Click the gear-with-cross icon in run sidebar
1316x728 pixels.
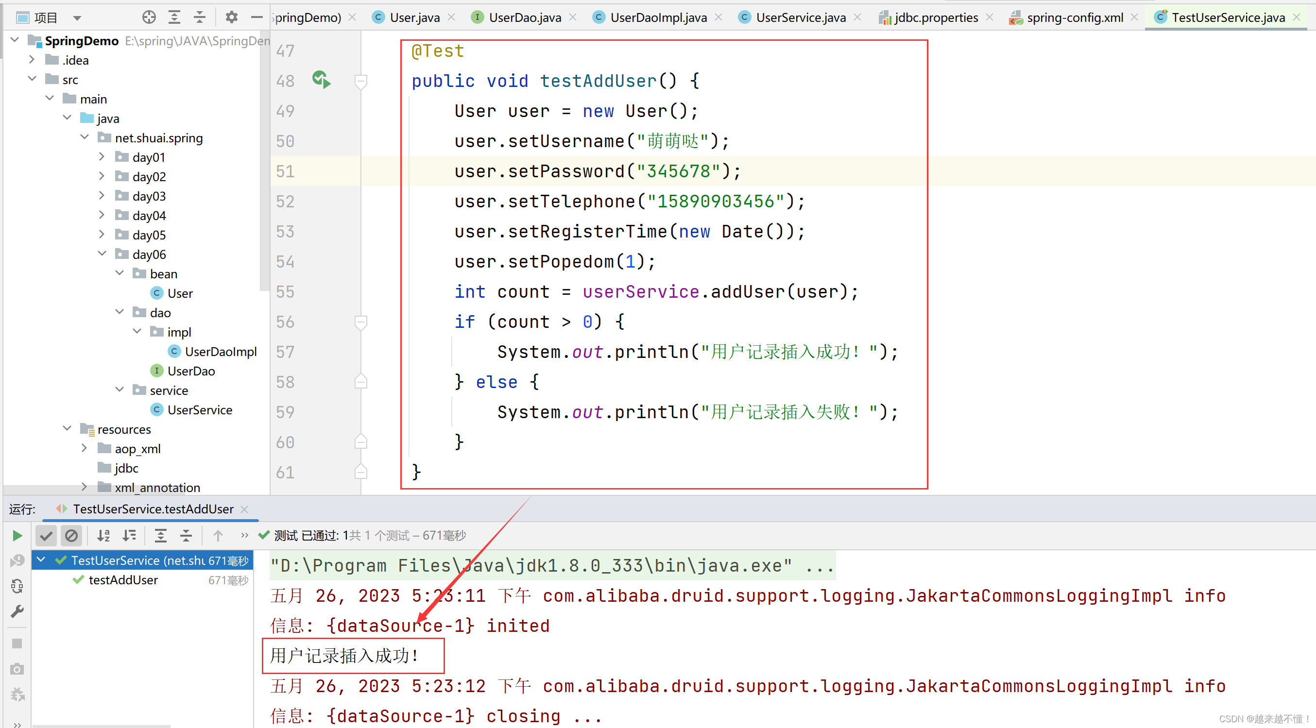17,695
